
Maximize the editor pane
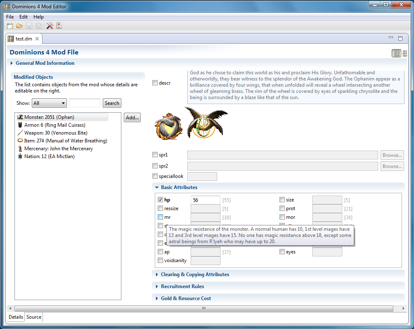tap(400, 38)
